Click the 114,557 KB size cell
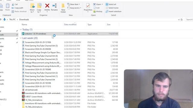193x108 pixels. (113, 34)
